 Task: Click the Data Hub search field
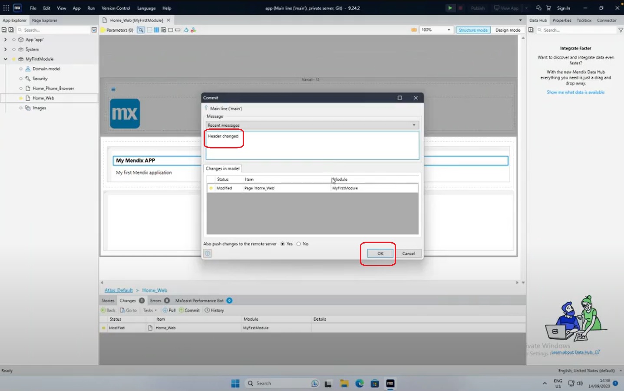coord(576,30)
